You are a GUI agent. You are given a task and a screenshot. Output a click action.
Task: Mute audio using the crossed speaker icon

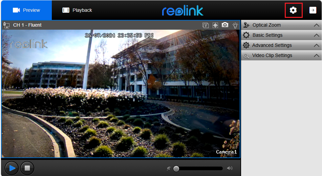pyautogui.click(x=169, y=168)
